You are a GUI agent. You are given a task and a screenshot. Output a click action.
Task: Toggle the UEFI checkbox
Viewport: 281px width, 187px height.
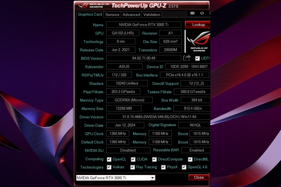point(197,58)
